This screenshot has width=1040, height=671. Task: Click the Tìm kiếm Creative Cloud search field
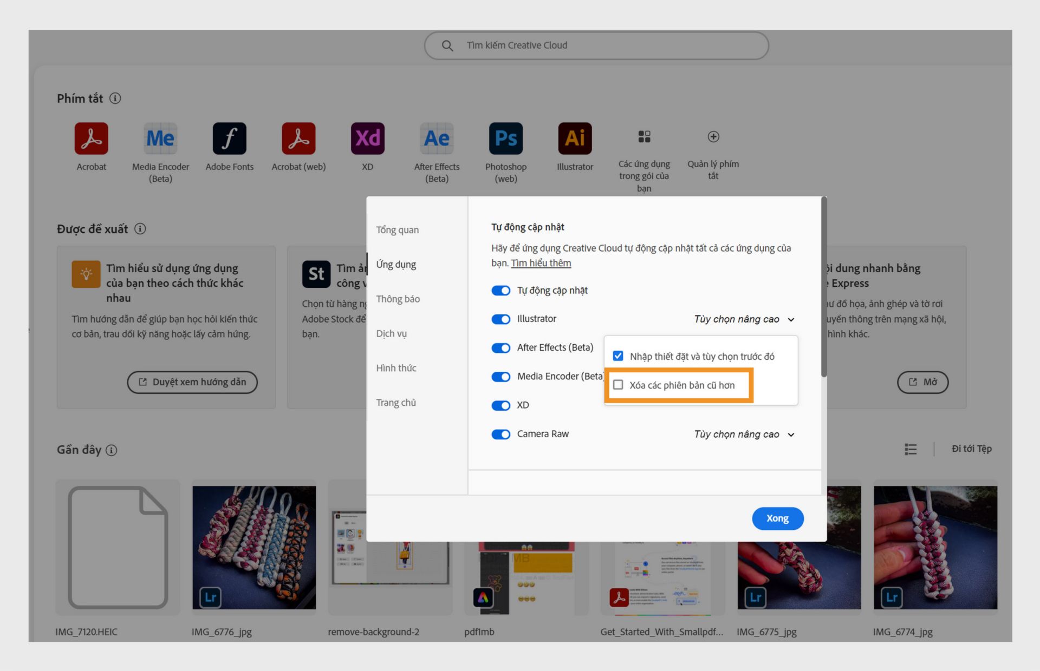point(596,45)
